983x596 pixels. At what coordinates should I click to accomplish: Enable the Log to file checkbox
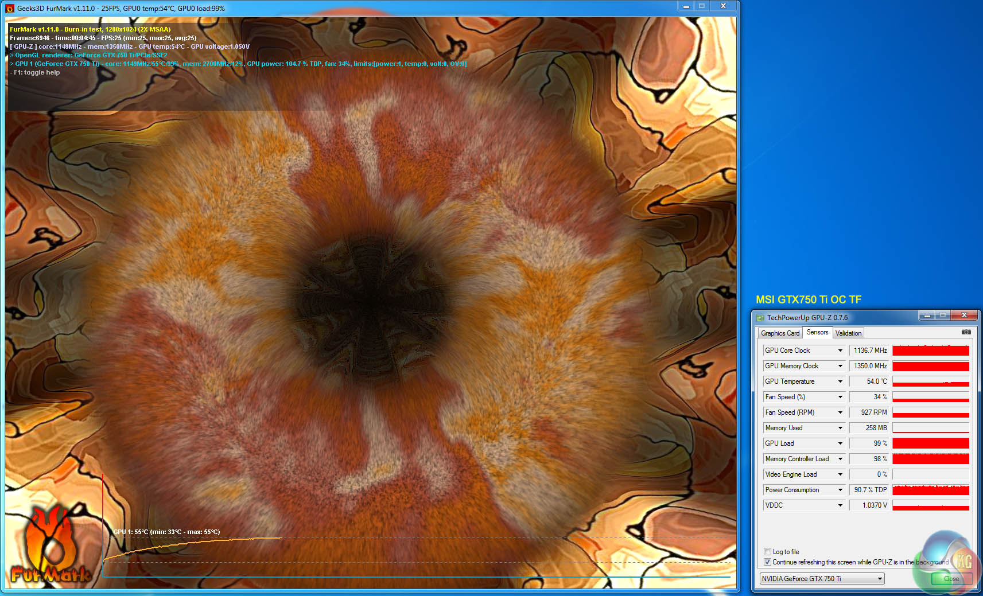pos(767,552)
